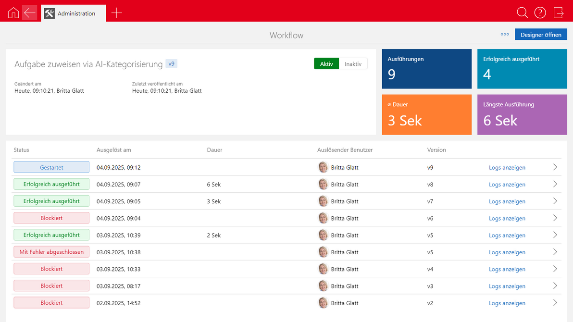
Task: Go back using the left arrow icon
Action: tap(30, 13)
